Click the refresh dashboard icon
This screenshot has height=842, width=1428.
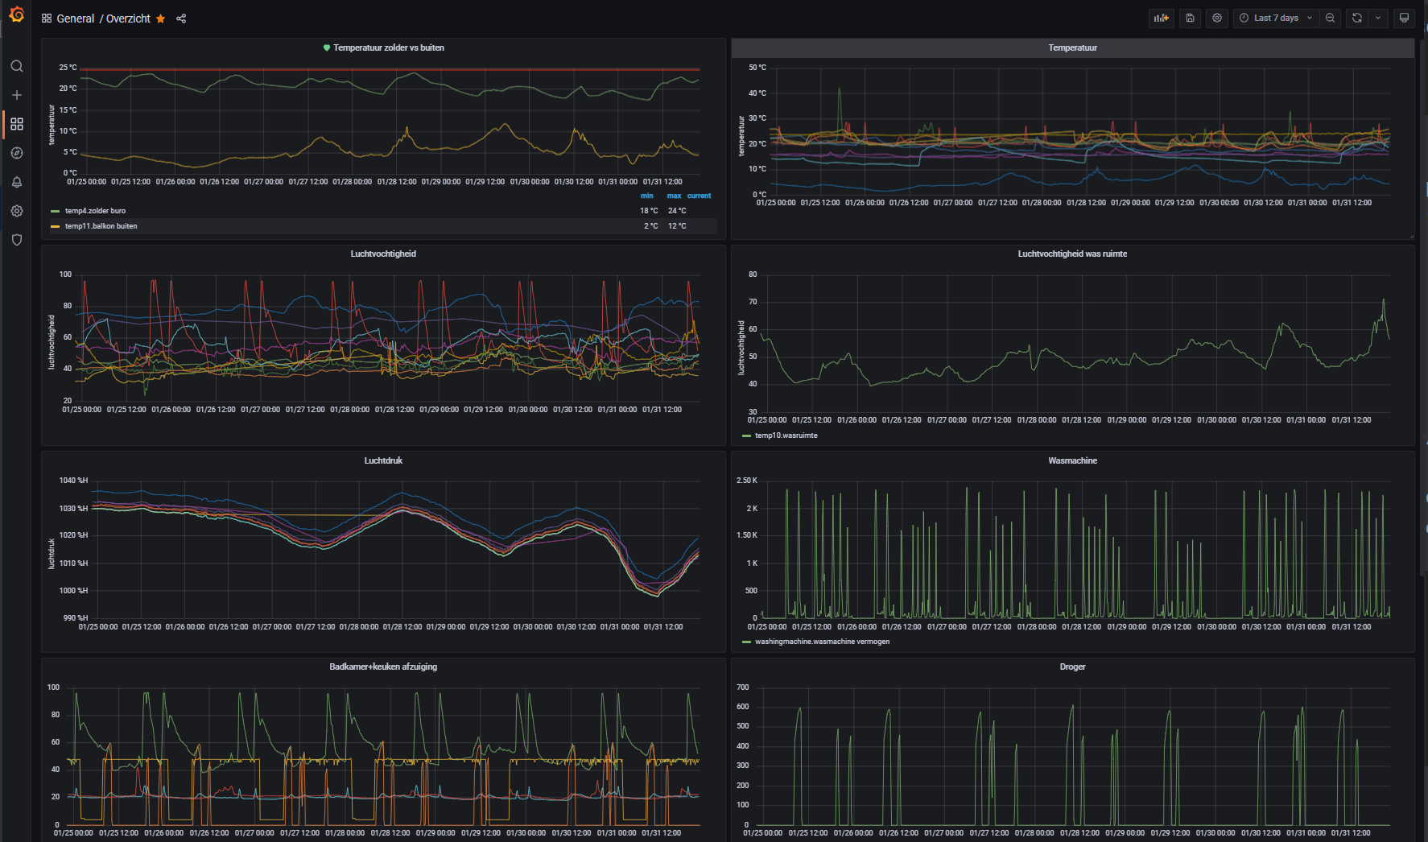coord(1357,18)
